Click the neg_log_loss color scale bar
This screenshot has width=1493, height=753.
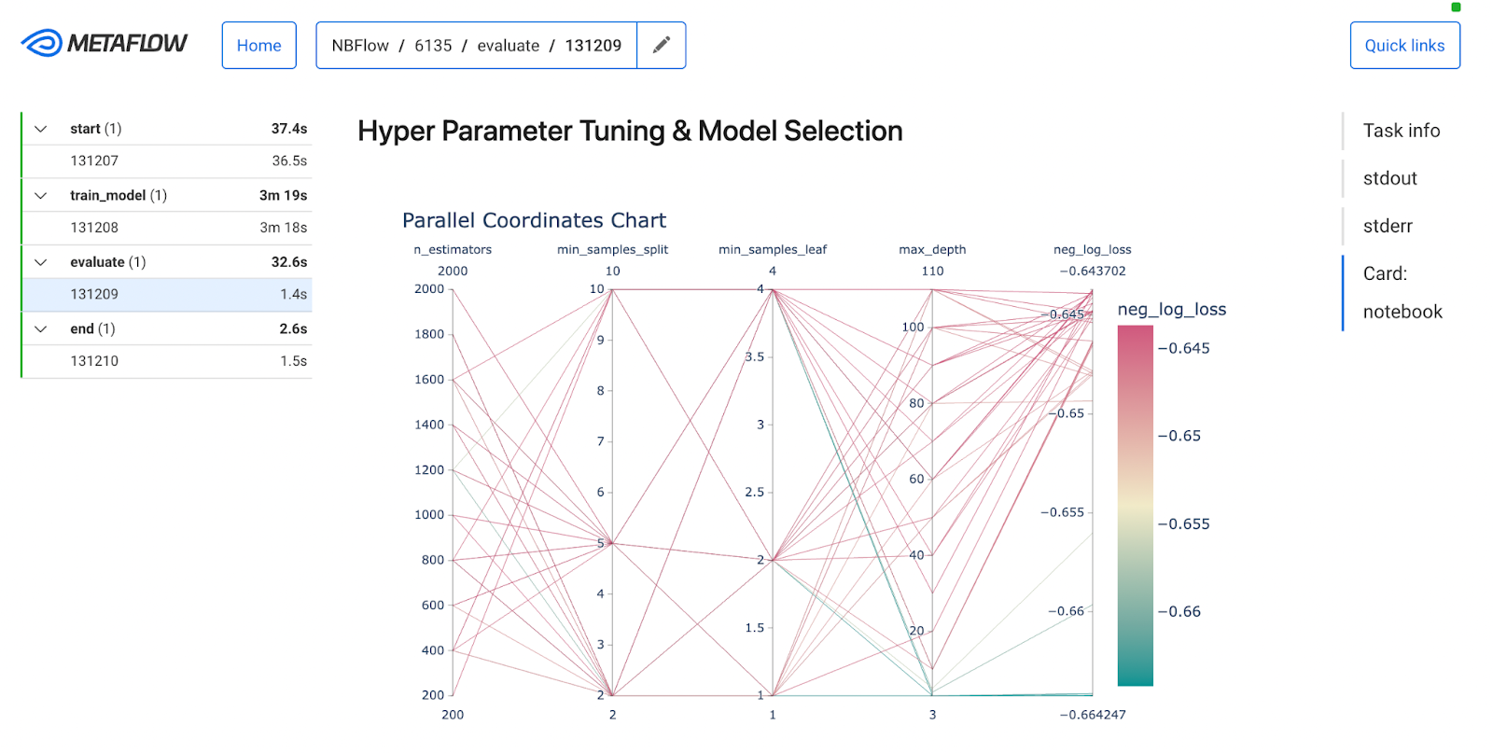(1135, 506)
